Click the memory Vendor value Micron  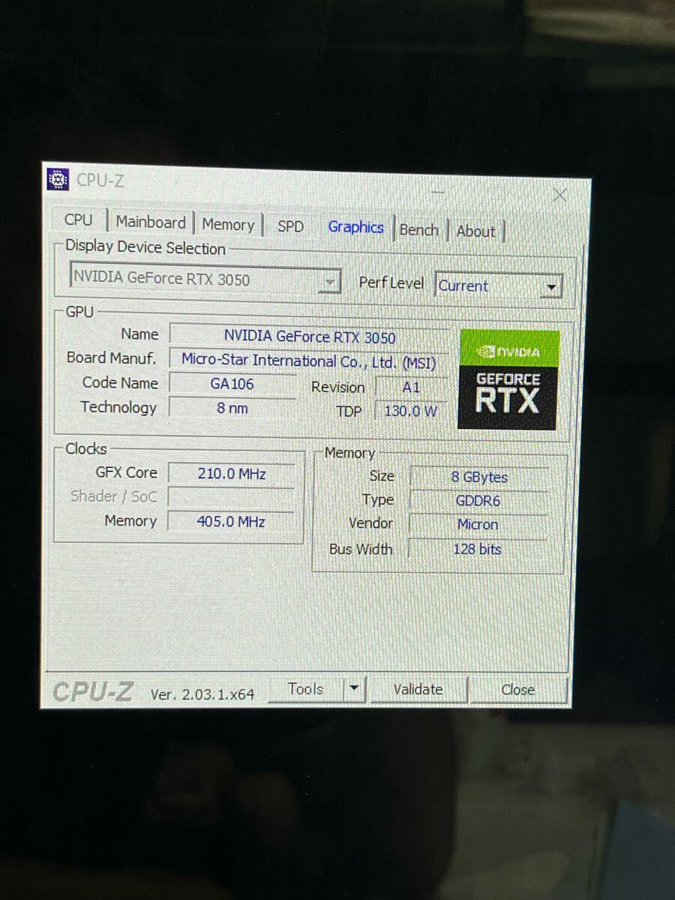coord(478,525)
